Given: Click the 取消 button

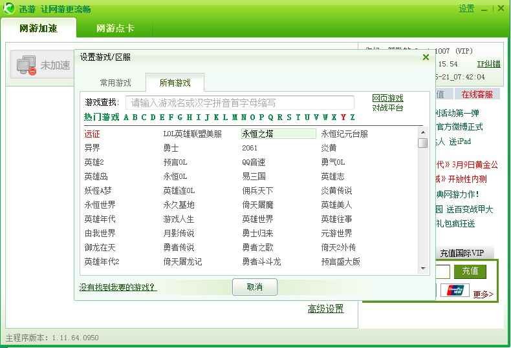Looking at the screenshot, I should point(255,287).
